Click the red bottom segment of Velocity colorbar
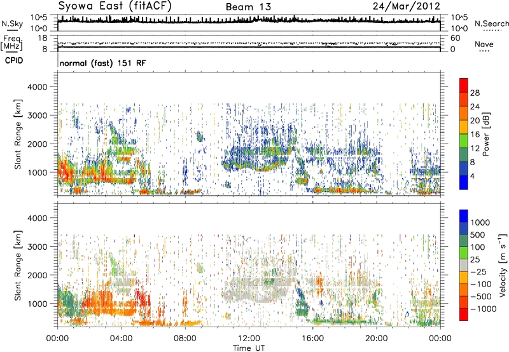Screen dimensions: 509x352 tap(464, 315)
